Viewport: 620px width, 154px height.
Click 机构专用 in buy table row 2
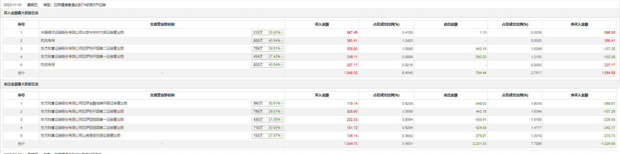(x=48, y=41)
